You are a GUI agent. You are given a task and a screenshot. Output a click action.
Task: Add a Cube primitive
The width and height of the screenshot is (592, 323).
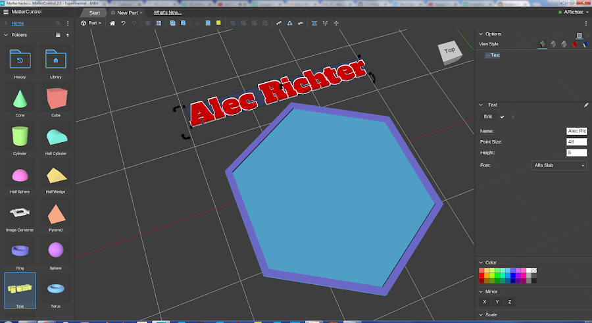tap(56, 101)
